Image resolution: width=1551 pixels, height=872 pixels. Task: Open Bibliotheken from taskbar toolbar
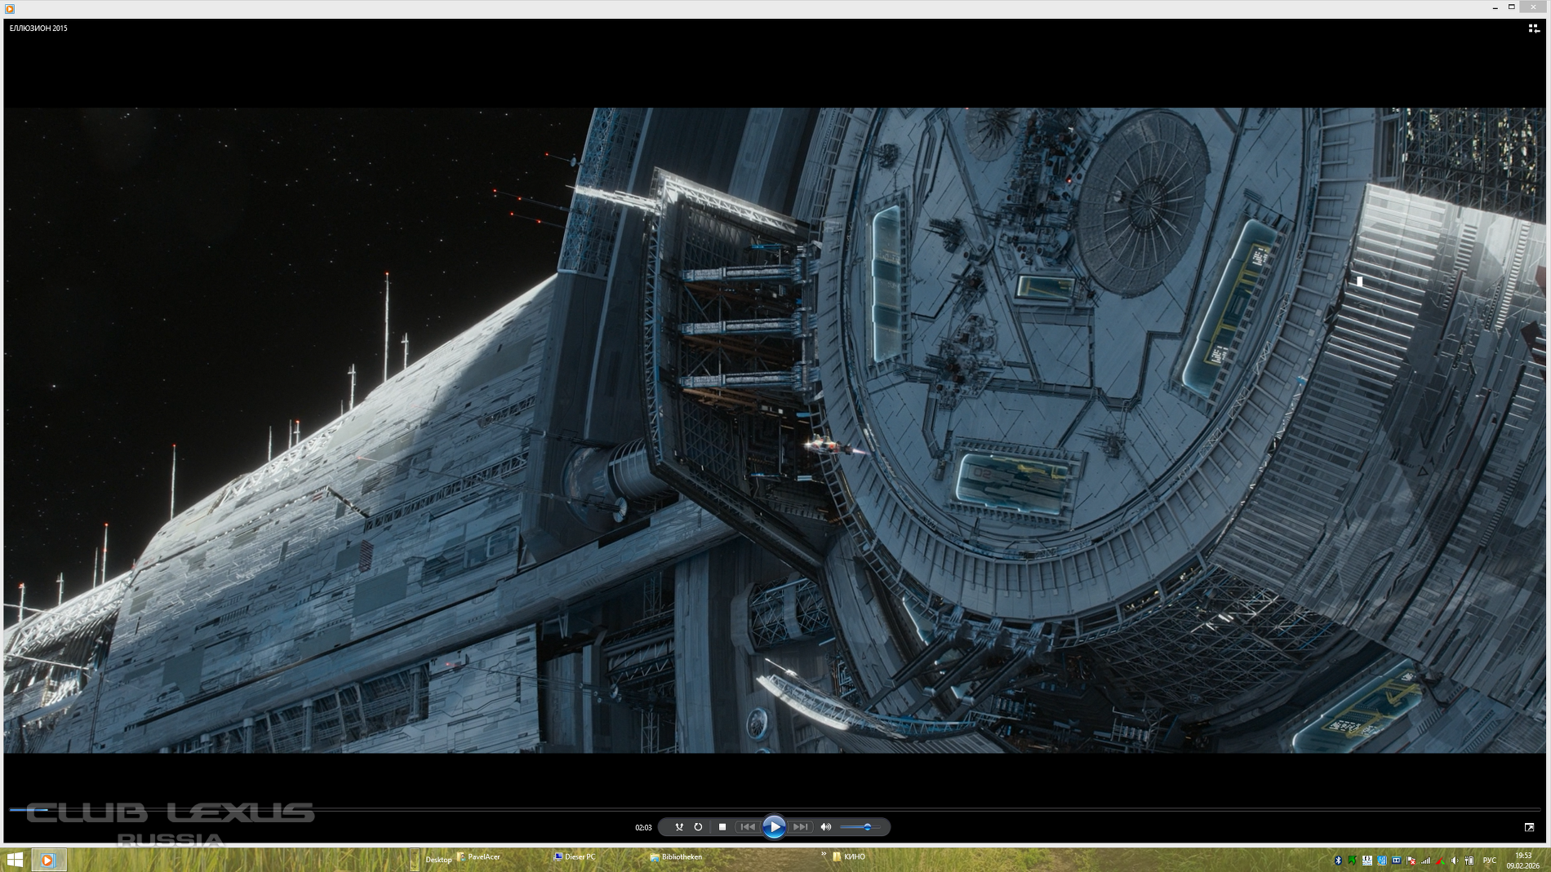(681, 857)
